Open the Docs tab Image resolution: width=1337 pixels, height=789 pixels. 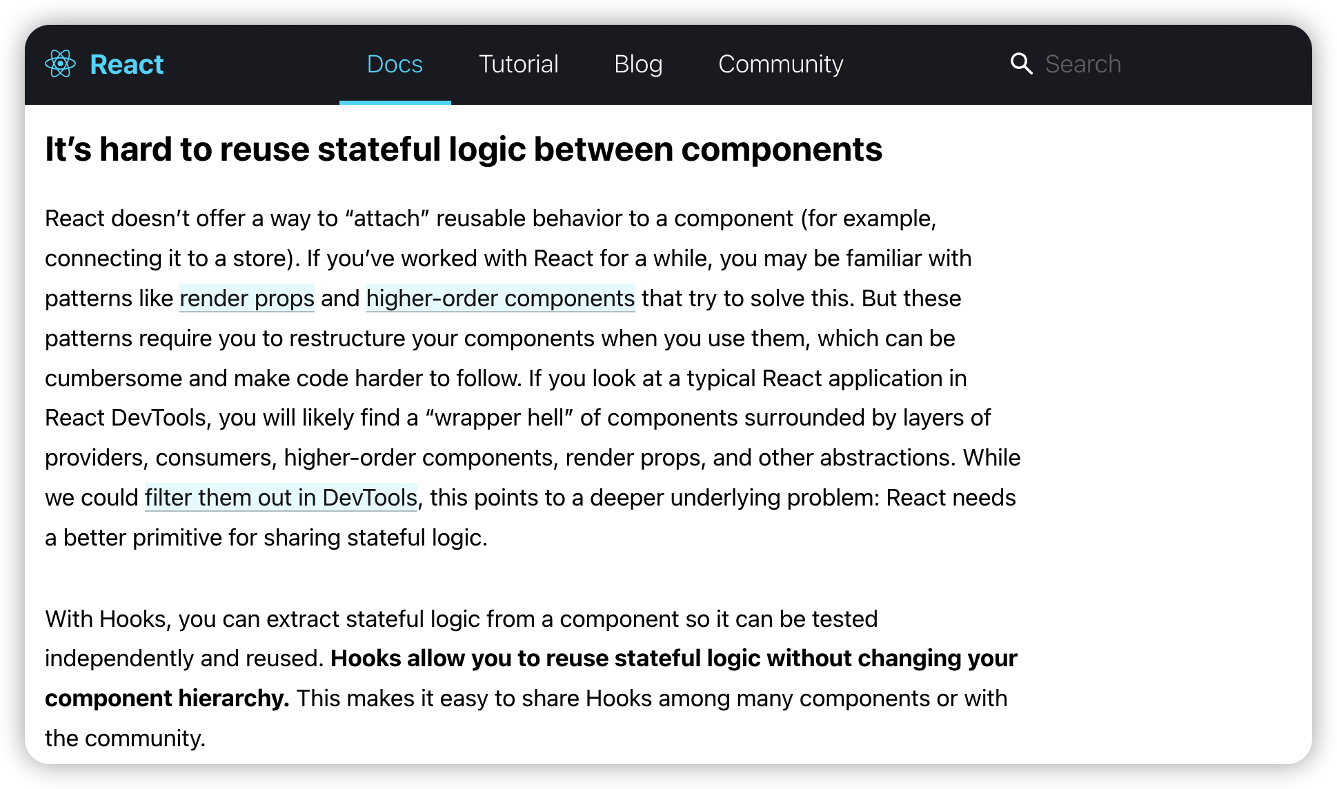395,64
